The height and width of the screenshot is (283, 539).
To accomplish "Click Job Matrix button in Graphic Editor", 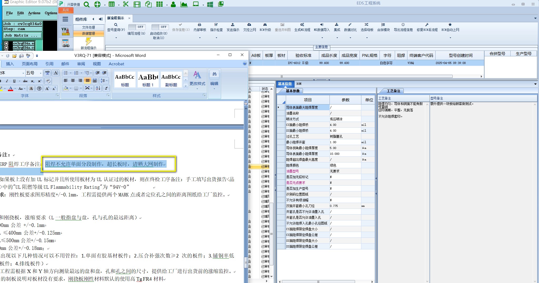I will click(x=23, y=35).
